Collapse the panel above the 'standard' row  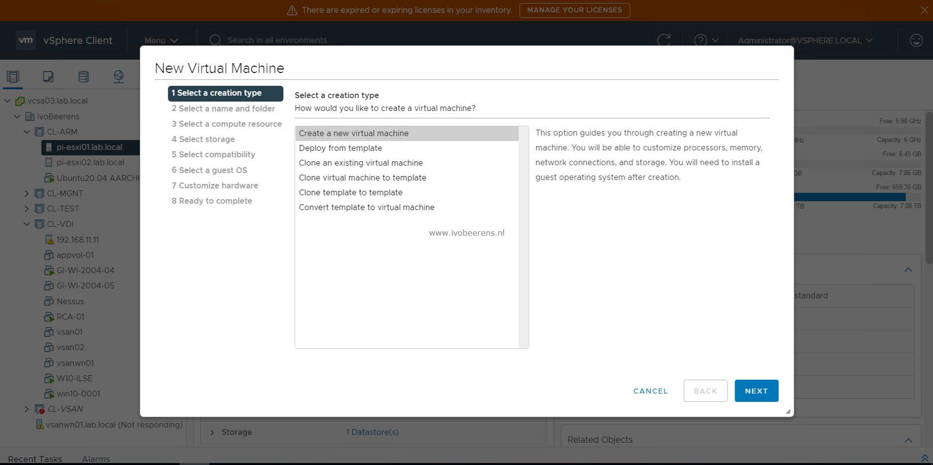tap(908, 270)
